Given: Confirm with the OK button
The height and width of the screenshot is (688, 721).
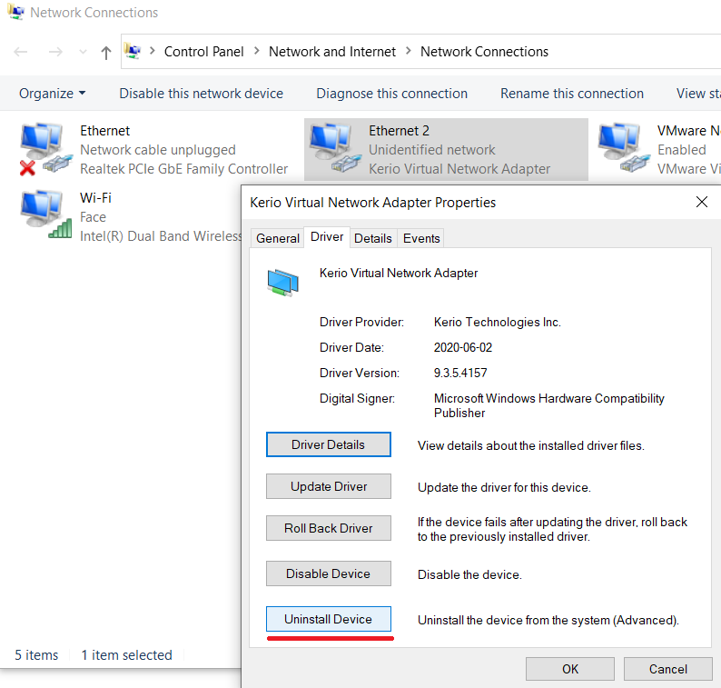Looking at the screenshot, I should pos(570,669).
